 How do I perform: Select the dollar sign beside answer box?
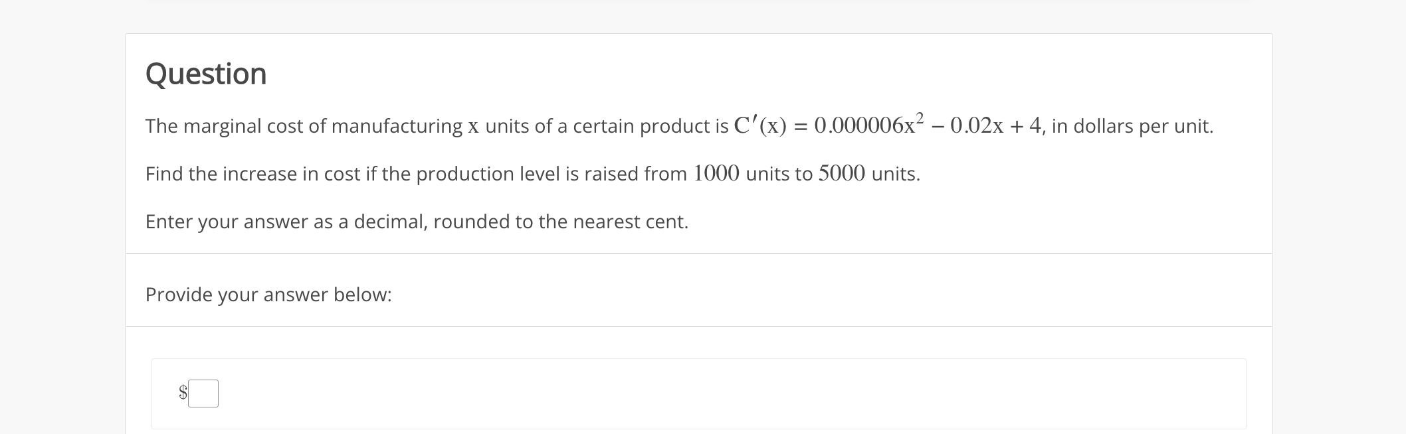click(183, 393)
